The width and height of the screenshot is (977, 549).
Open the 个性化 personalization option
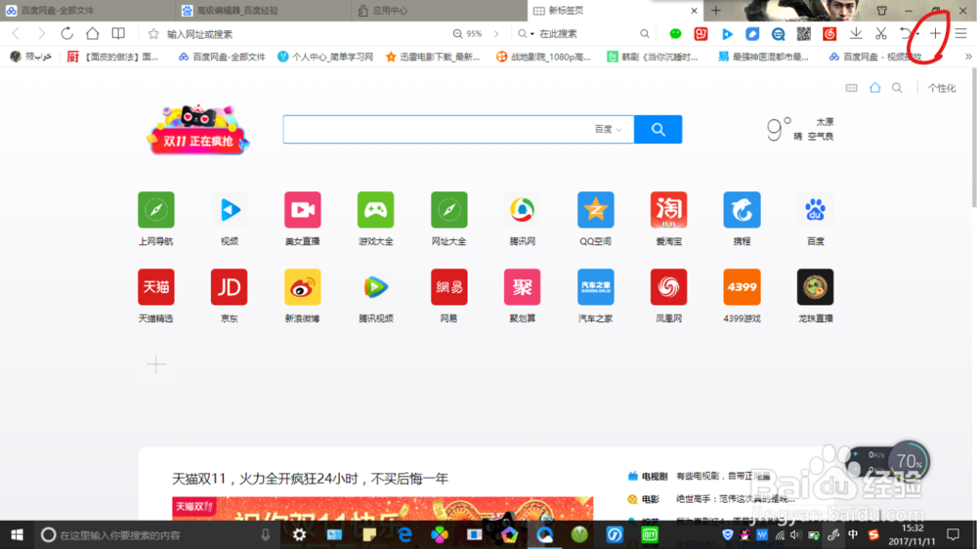tap(942, 88)
